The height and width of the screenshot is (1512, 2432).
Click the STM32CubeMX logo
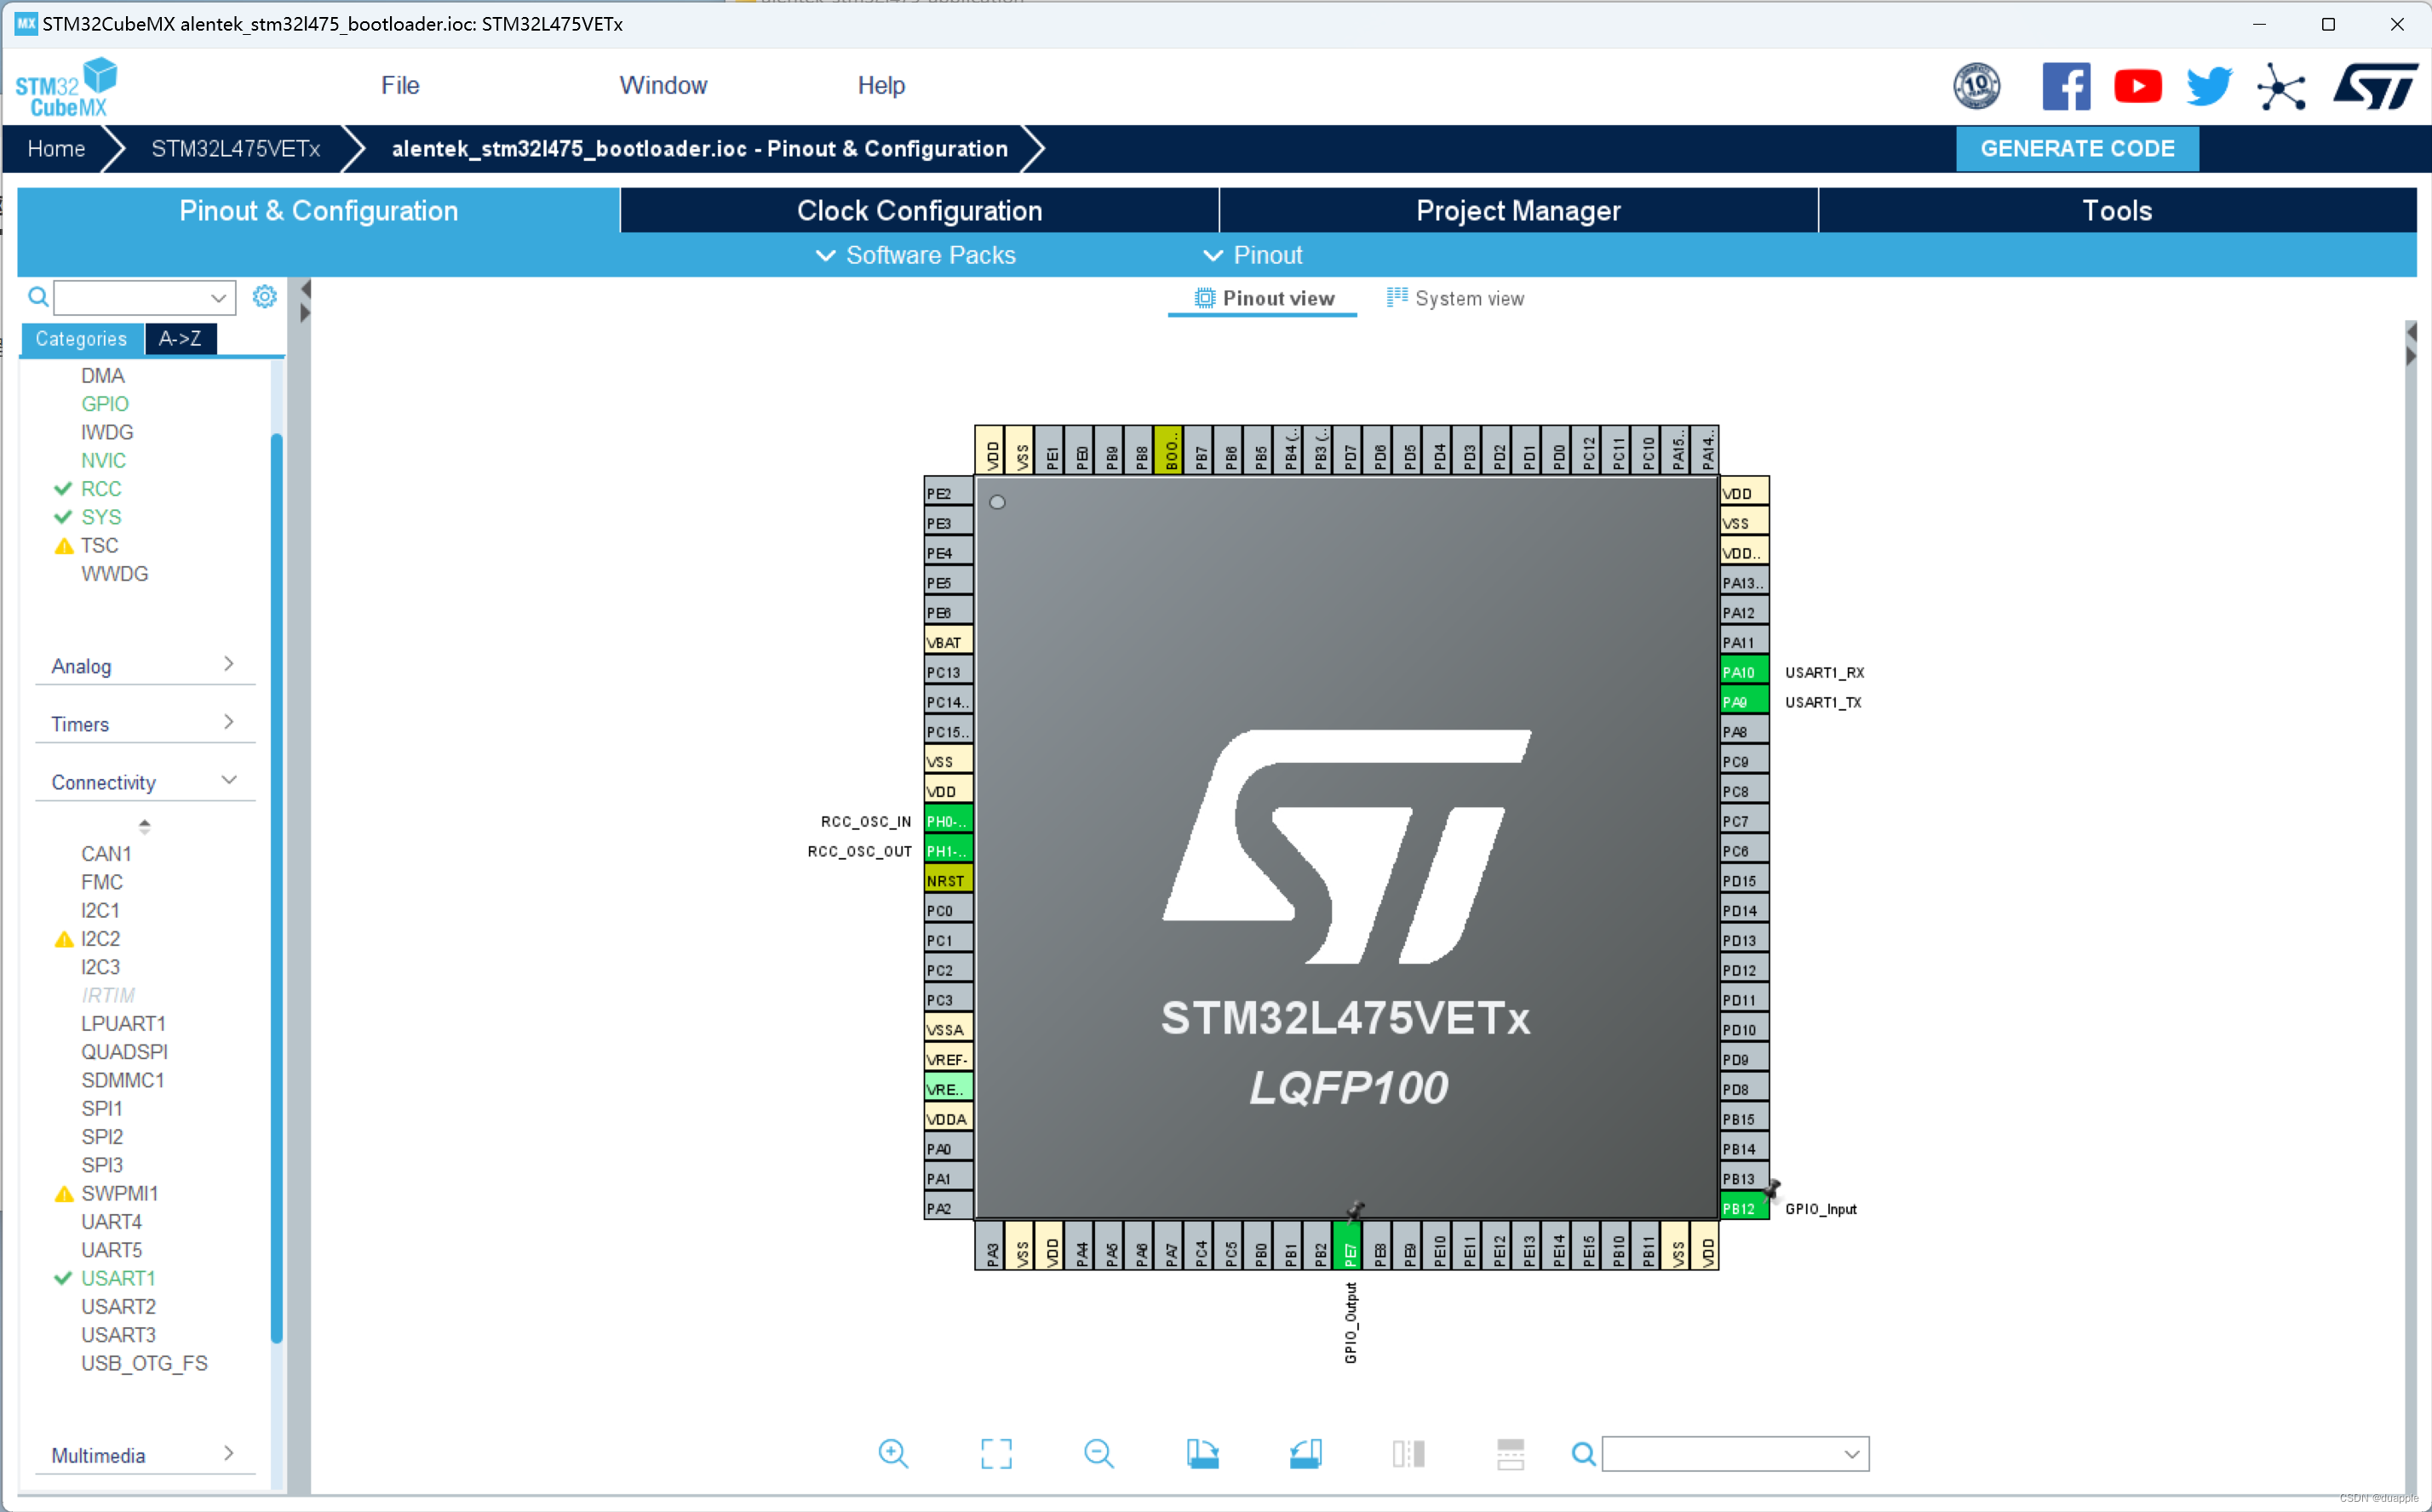click(x=66, y=87)
